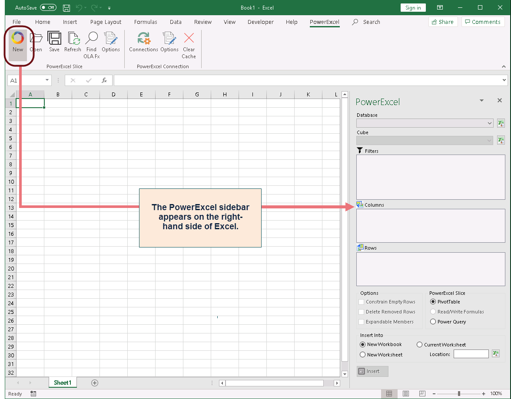Click Excel icon beside Database dropdown
Viewport: 511px width, 399px height.
(x=501, y=123)
